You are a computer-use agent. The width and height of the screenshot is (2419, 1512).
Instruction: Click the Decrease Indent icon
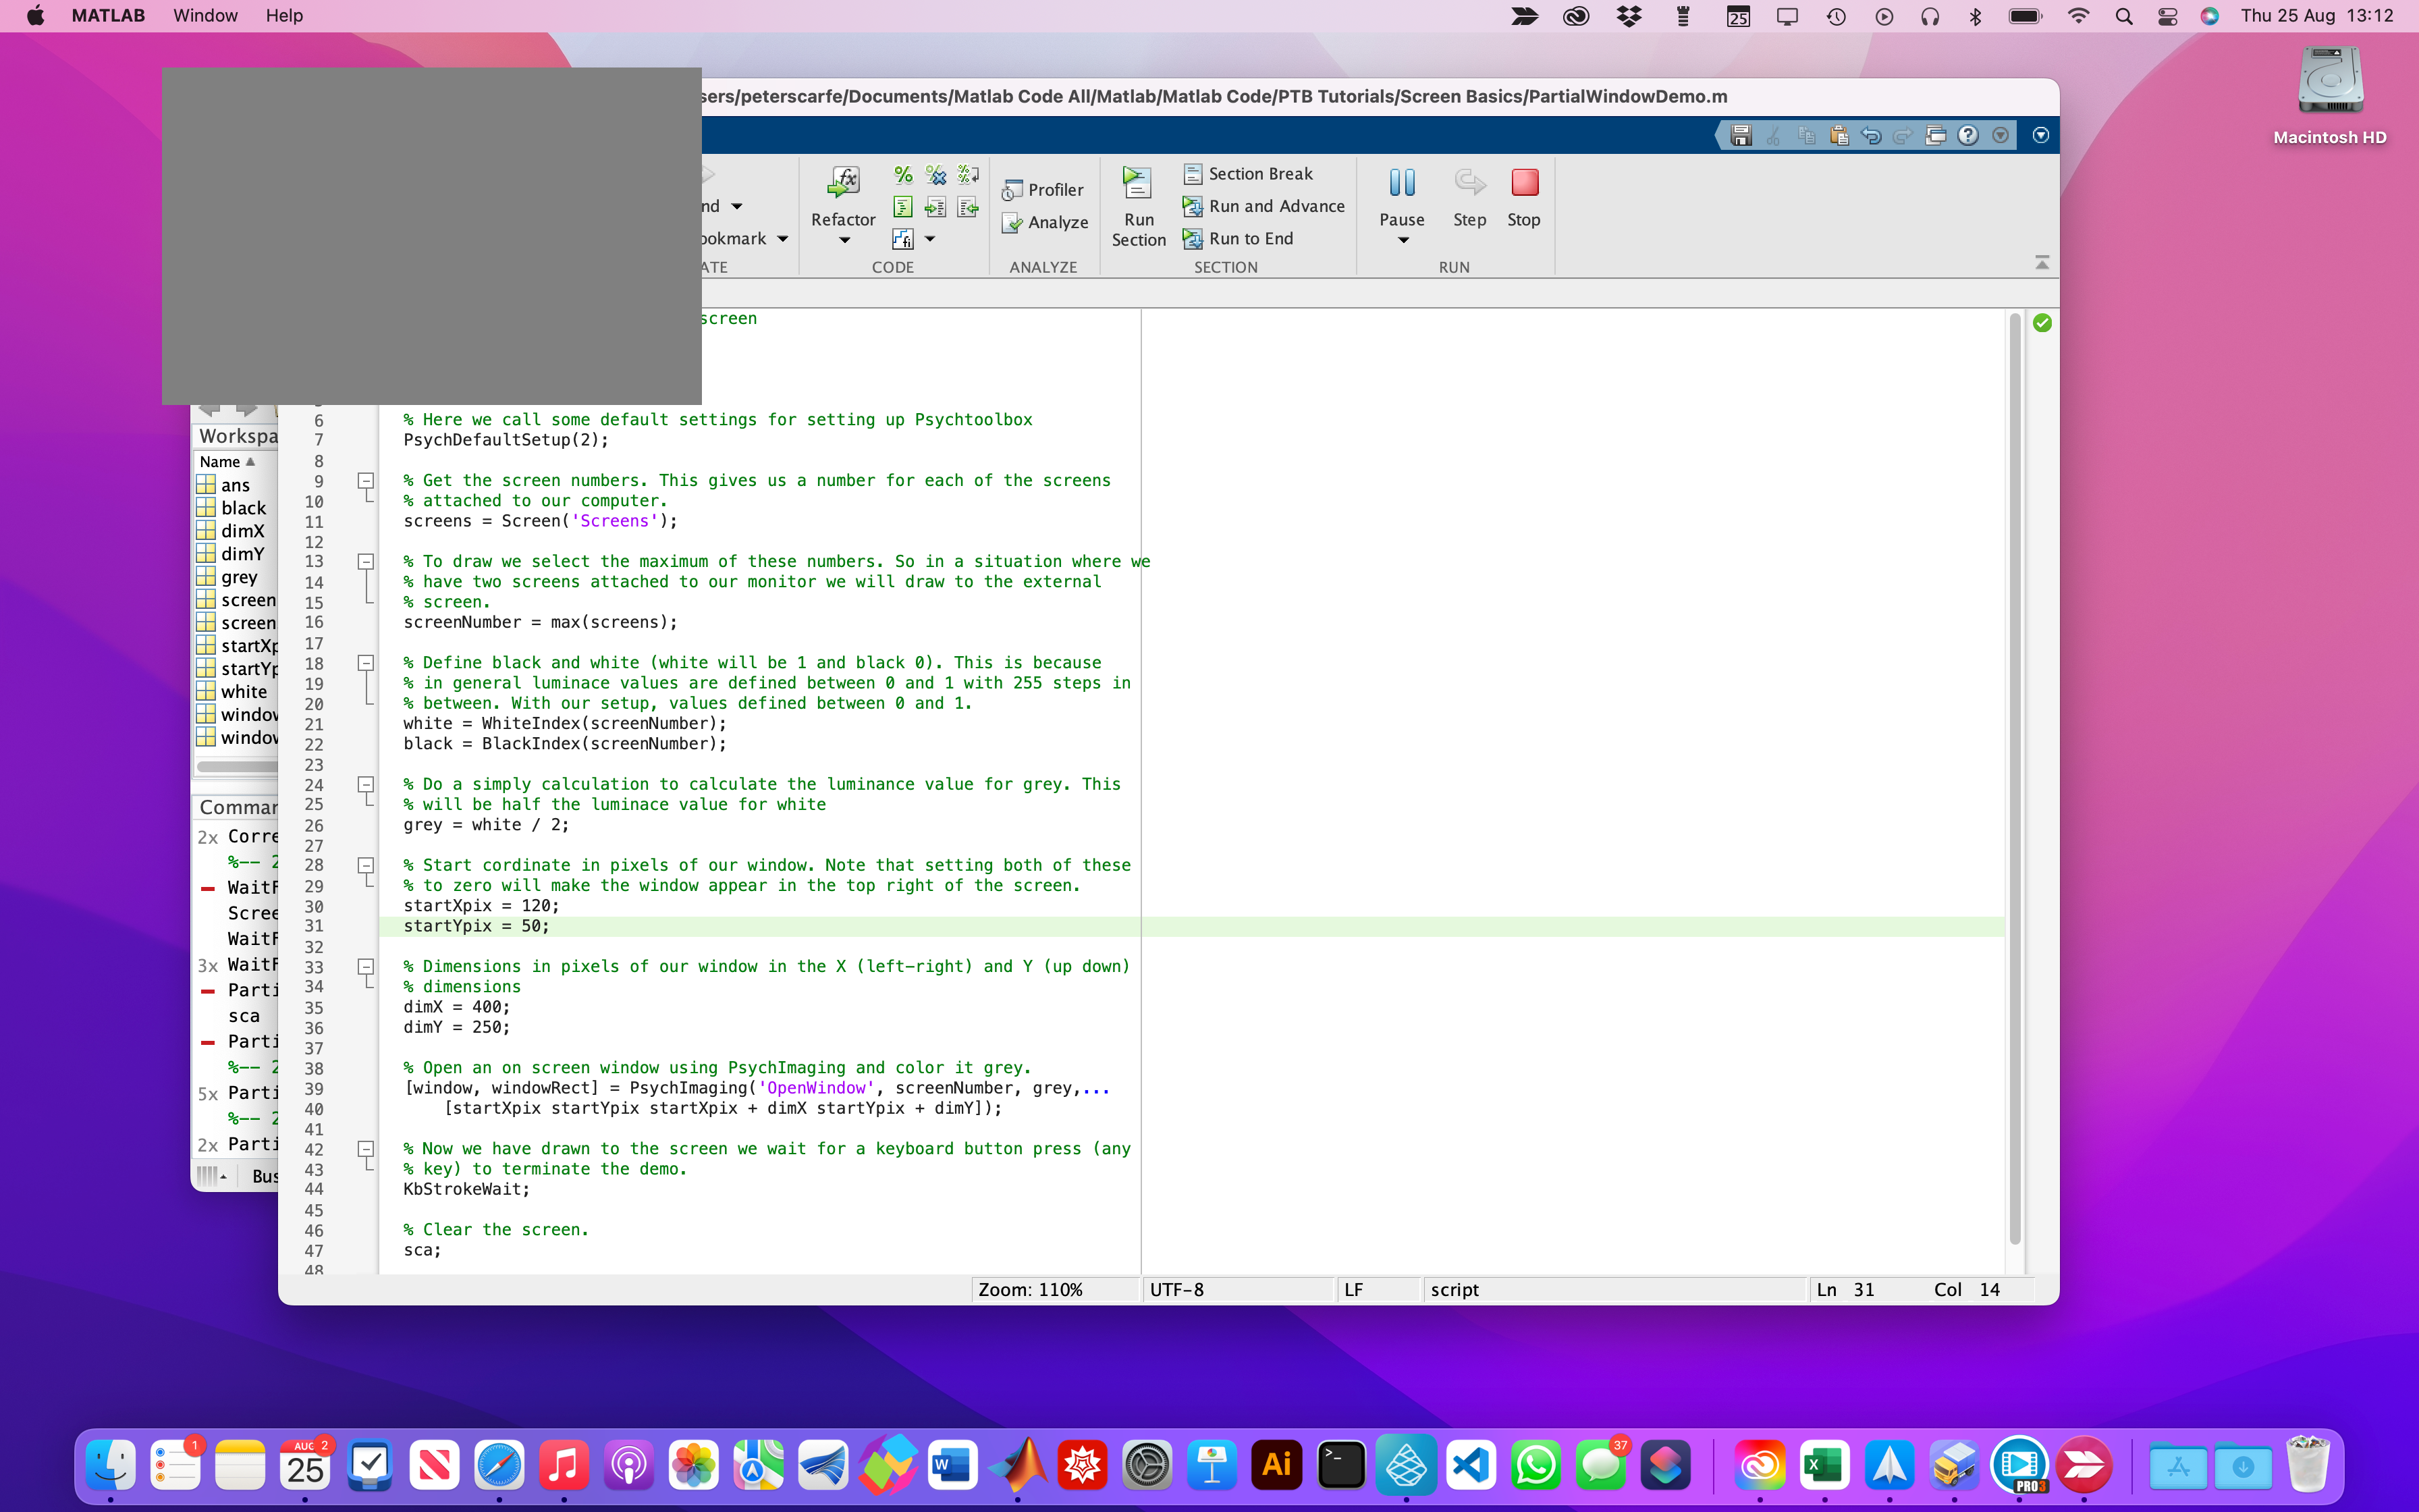click(968, 207)
